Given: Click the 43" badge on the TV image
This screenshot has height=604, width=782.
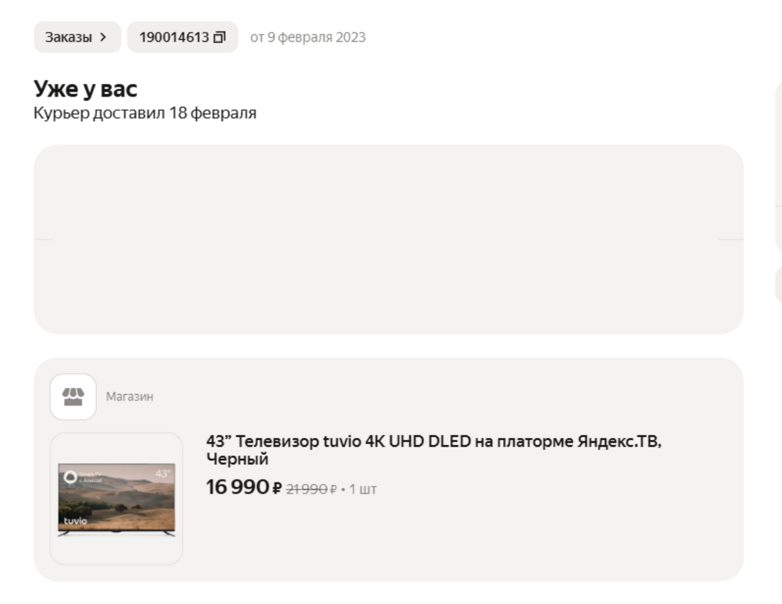Looking at the screenshot, I should tap(163, 474).
